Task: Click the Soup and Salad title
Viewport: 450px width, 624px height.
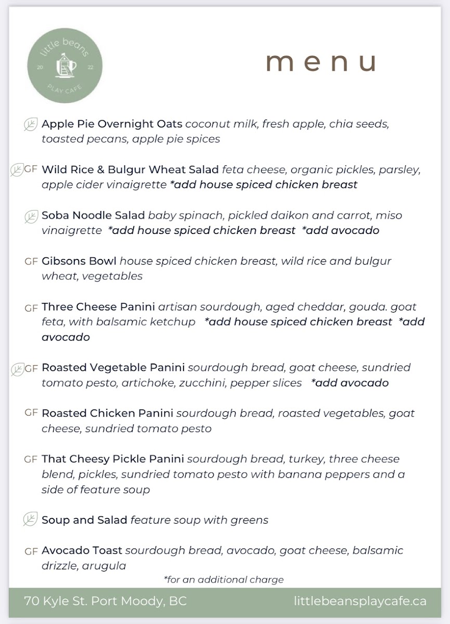Action: click(84, 520)
